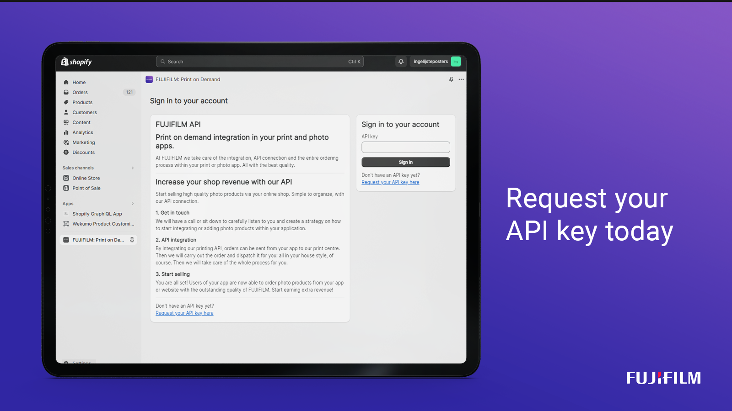The height and width of the screenshot is (411, 732).
Task: Open ingelijsteposters account menu
Action: click(436, 62)
